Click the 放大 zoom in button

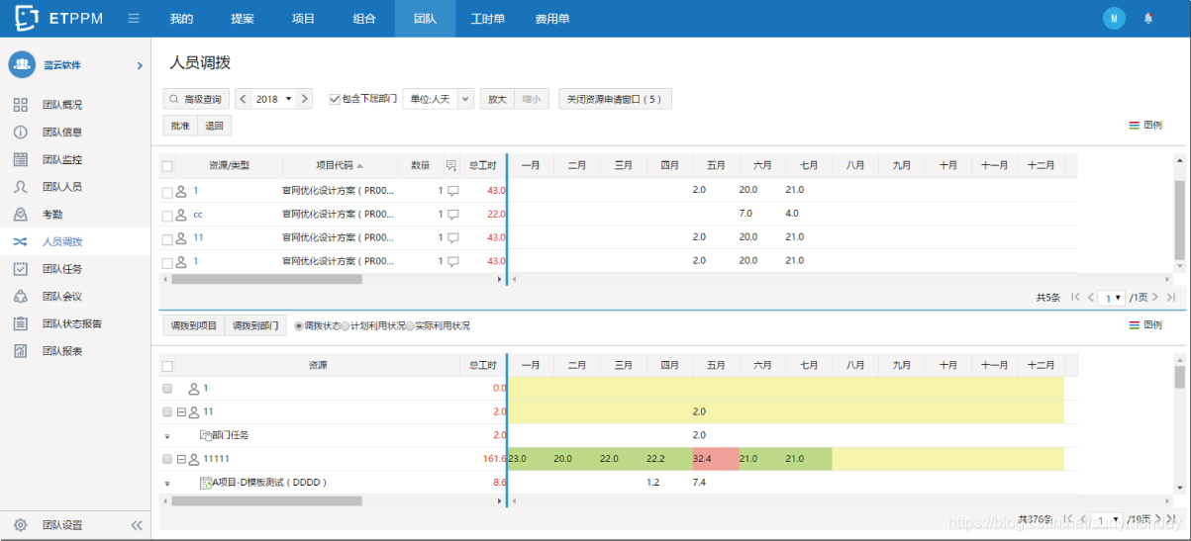(497, 99)
